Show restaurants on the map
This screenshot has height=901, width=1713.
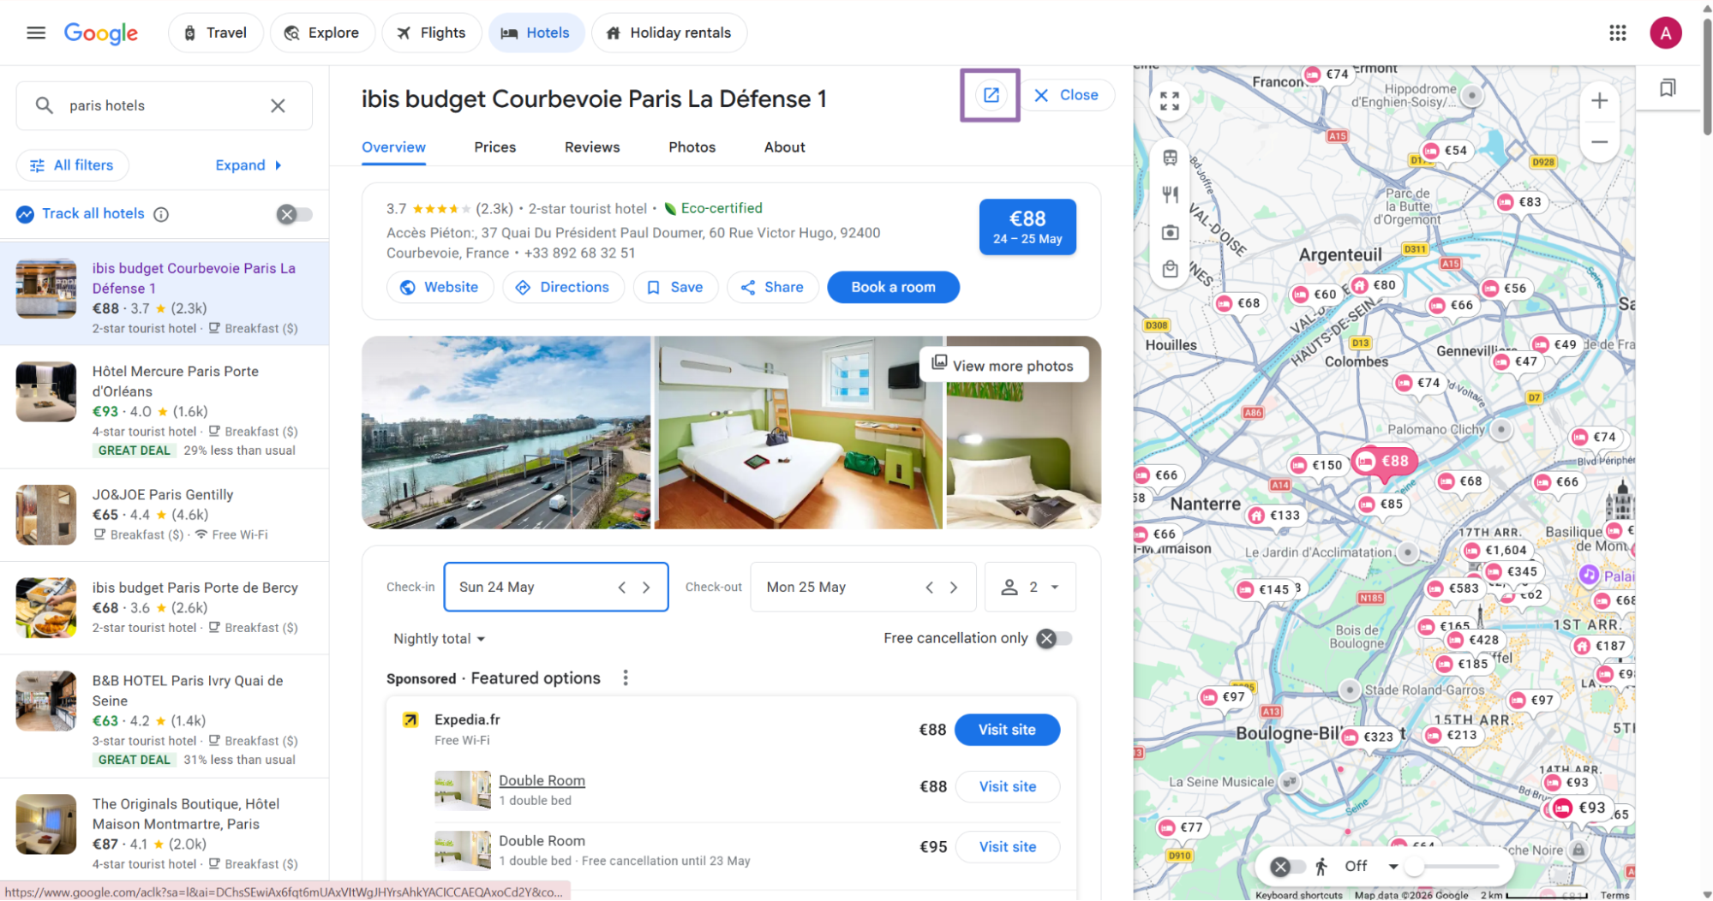[x=1170, y=194]
